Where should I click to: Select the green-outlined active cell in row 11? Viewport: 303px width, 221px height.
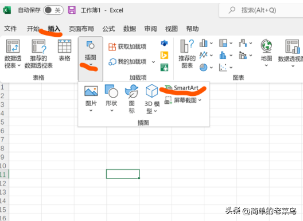pos(123,174)
